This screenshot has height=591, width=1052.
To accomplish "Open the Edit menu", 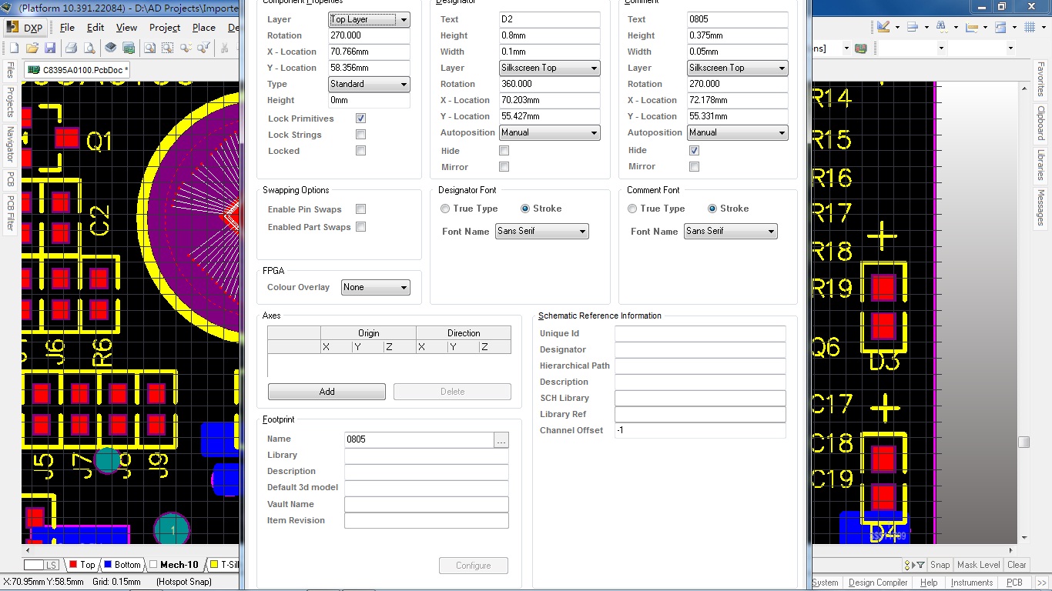I will point(95,28).
